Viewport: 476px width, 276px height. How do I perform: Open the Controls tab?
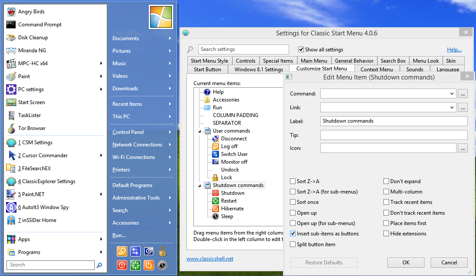pos(246,60)
